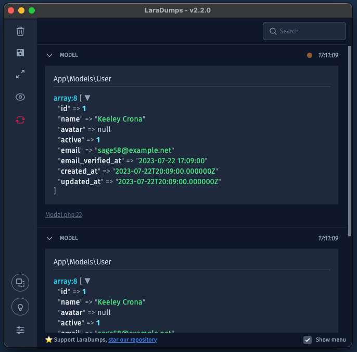Click the expand/collapse arrows sidebar icon
This screenshot has height=352, width=357.
20,74
